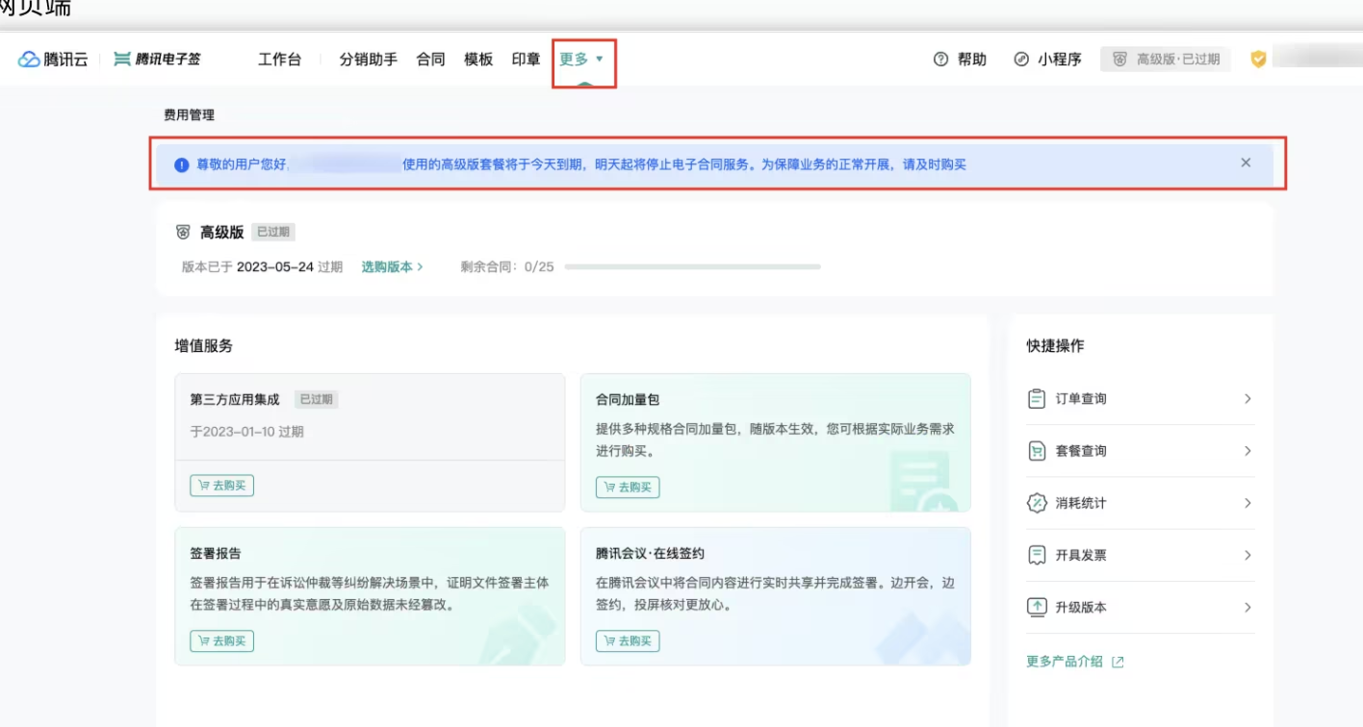The height and width of the screenshot is (727, 1363).
Task: Go to the 合同 menu item
Action: point(430,59)
